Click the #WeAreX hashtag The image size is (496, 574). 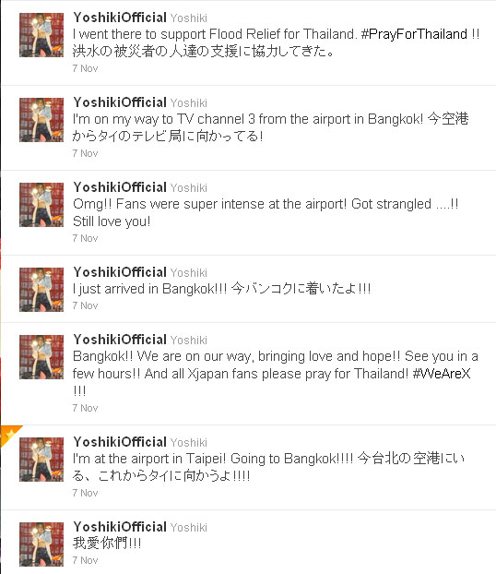click(441, 374)
